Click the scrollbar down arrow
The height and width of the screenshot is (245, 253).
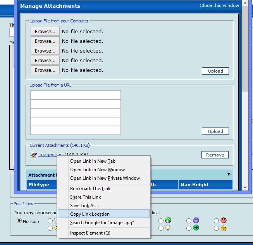click(x=245, y=187)
